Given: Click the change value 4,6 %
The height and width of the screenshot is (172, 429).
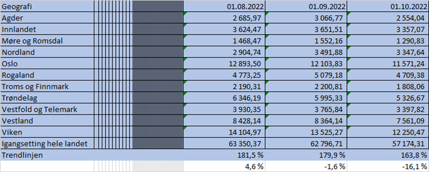Looking at the screenshot, I should 224,166.
